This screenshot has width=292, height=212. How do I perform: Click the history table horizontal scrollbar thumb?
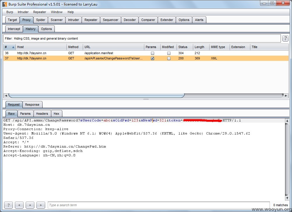click(96, 96)
